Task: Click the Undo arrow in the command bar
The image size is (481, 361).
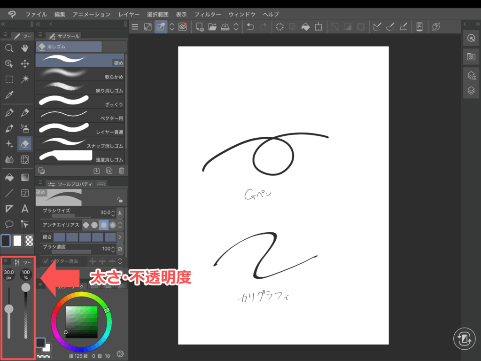Action: click(250, 27)
